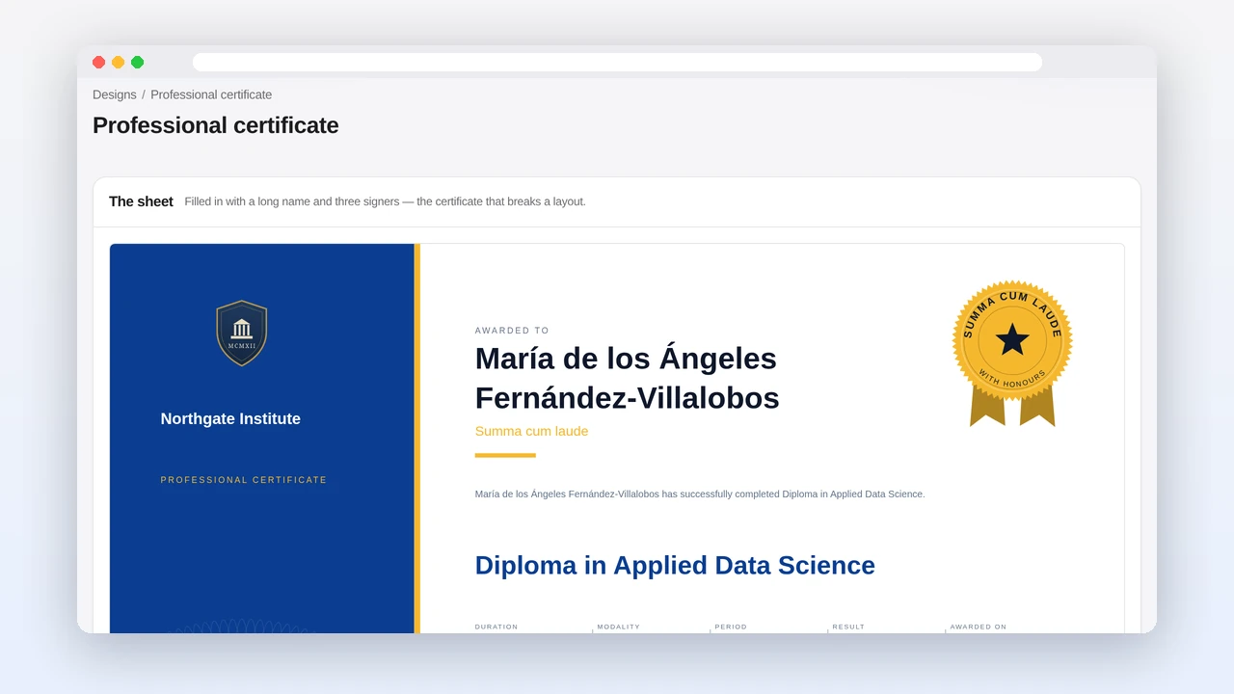Screen dimensions: 1234x694
Task: Click the Northgate Institute name
Action: click(230, 418)
